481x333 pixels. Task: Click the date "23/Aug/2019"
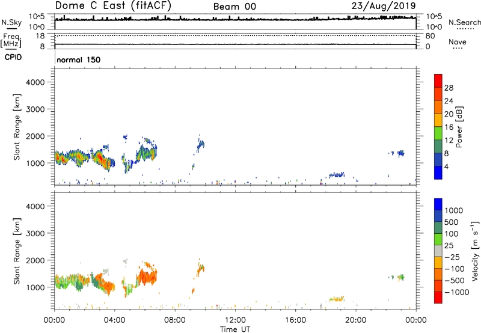(x=384, y=6)
